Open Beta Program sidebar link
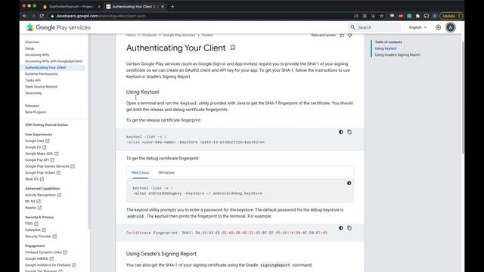484x272 pixels. click(x=36, y=112)
